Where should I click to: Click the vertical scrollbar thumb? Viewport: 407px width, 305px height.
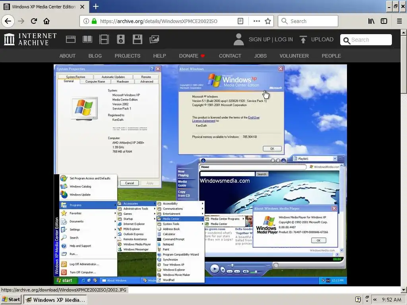point(404,64)
